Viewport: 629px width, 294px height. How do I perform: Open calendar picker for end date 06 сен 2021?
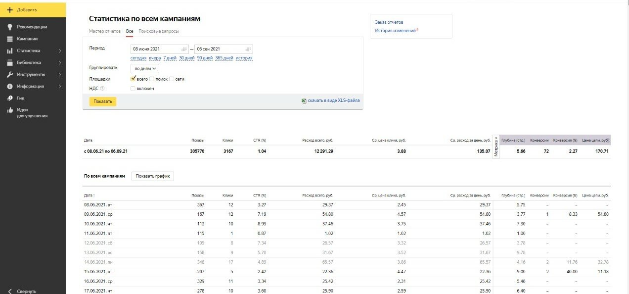click(249, 49)
